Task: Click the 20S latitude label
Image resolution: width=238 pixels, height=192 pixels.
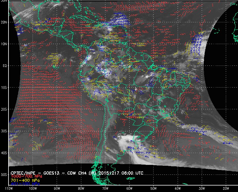Action: [x=4, y=109]
